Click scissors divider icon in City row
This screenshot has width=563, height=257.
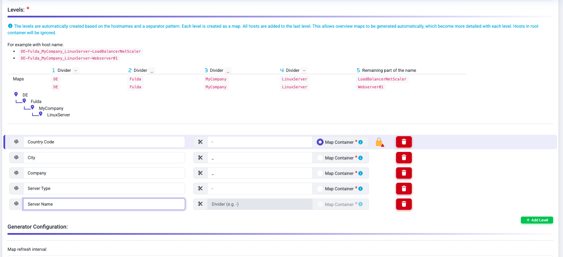click(x=200, y=158)
